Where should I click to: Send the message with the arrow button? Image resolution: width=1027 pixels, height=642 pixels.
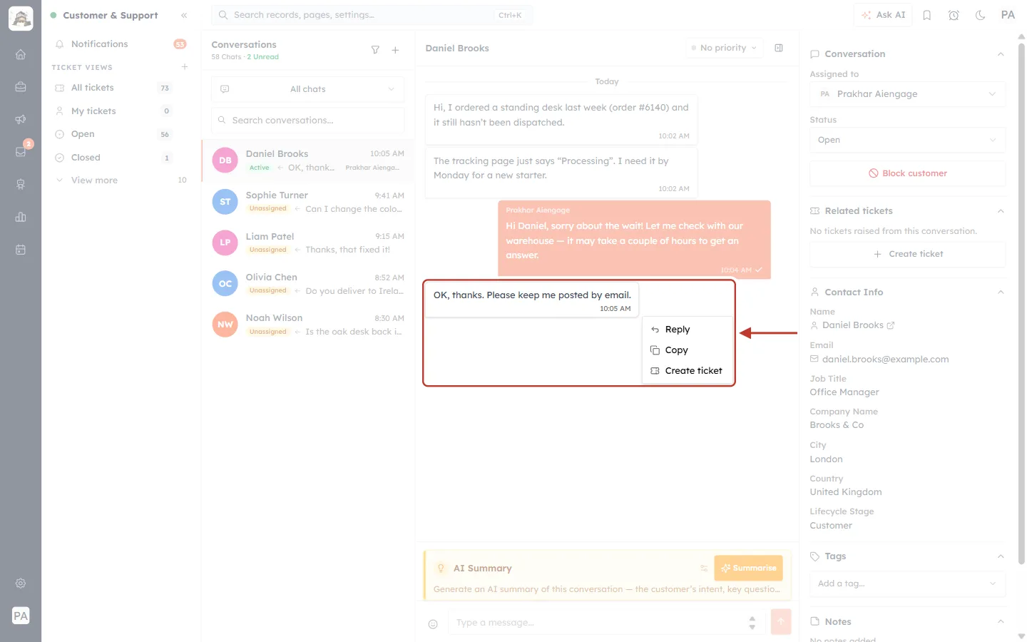click(781, 621)
